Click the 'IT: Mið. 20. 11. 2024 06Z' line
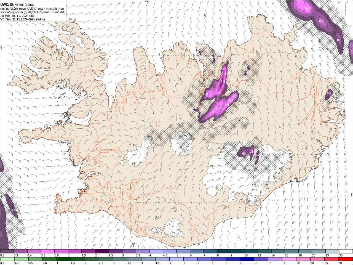The width and height of the screenshot is (353, 265). 17,16
